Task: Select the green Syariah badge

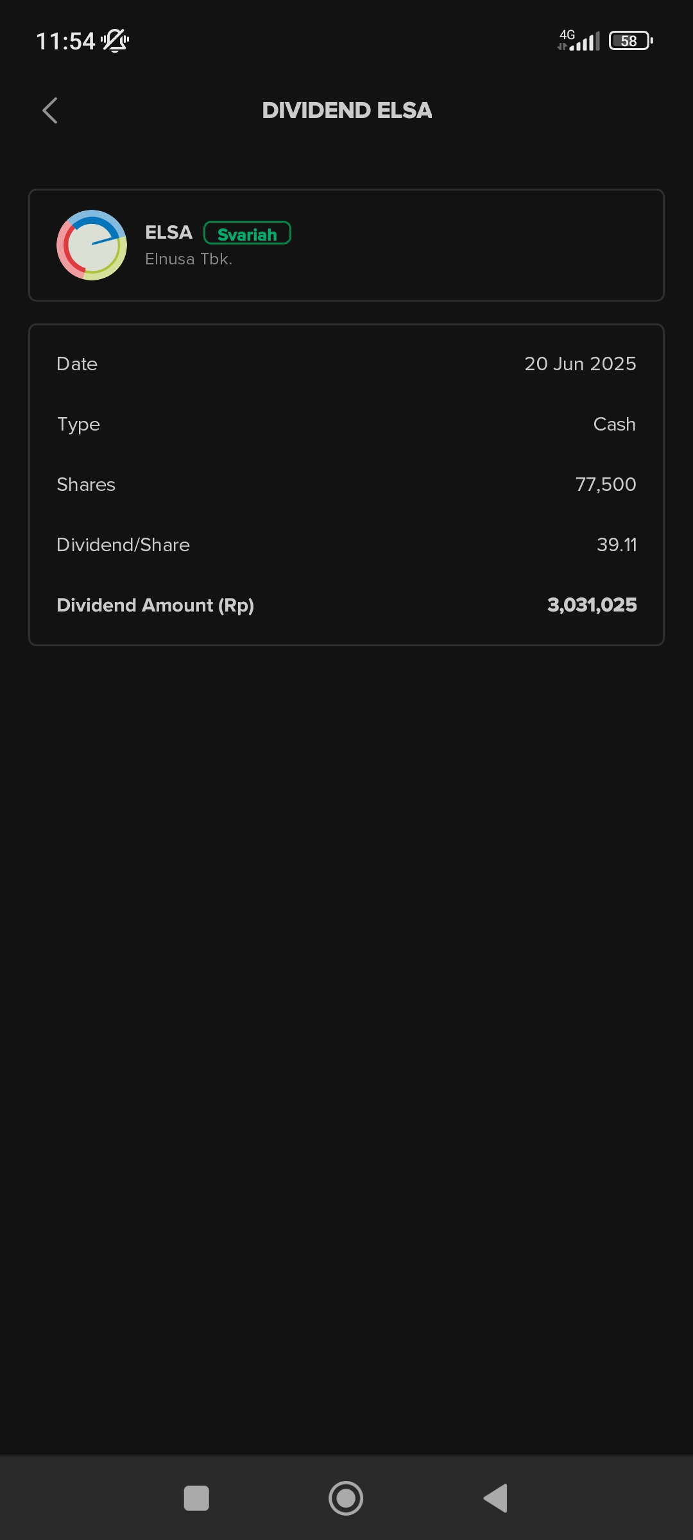Action: (247, 234)
